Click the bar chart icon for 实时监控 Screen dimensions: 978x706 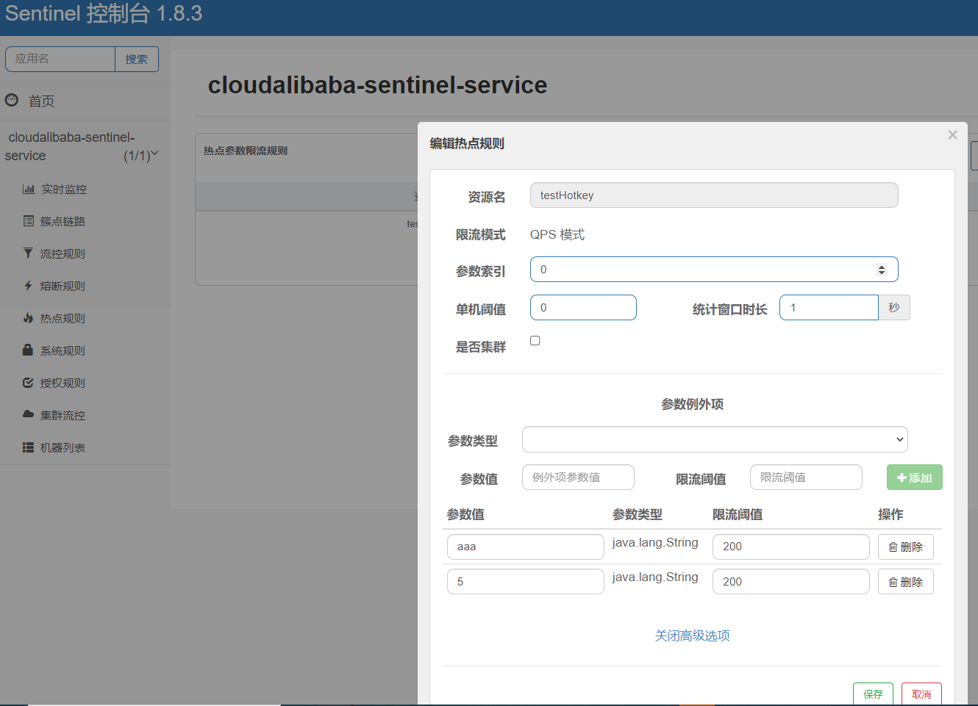[x=29, y=189]
